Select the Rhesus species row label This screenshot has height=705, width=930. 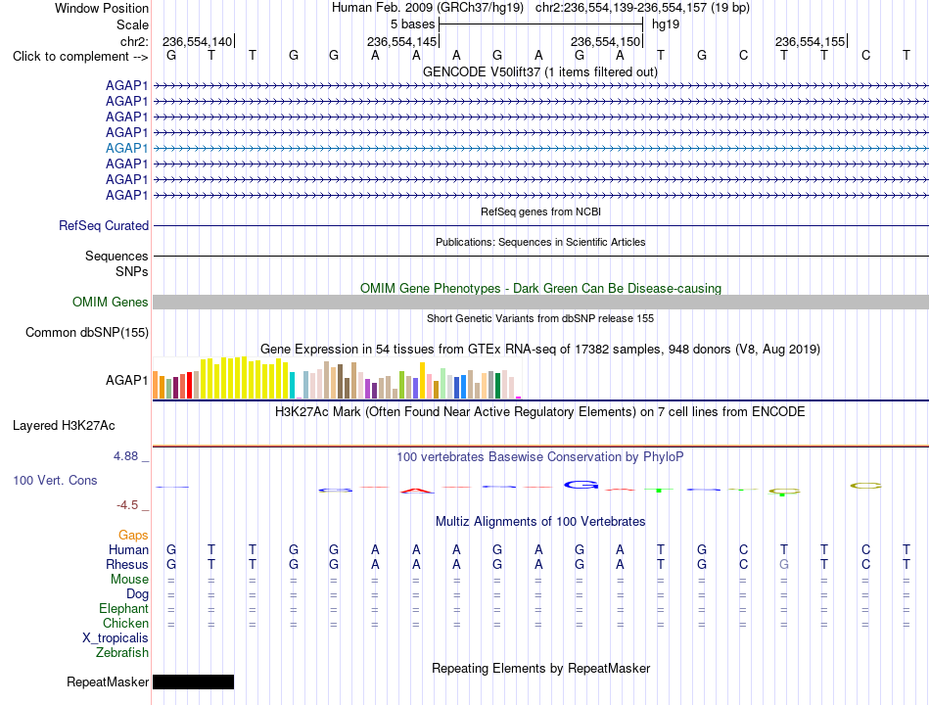(x=127, y=564)
